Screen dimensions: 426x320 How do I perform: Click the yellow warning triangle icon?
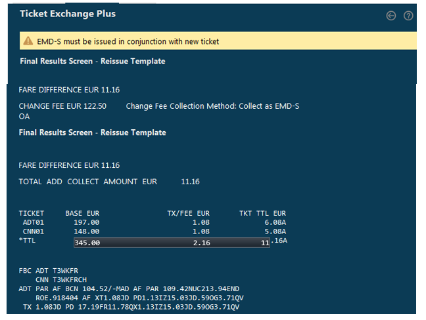(28, 41)
